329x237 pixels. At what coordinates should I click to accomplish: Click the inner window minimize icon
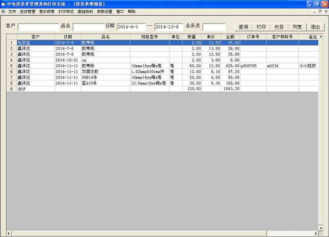coord(314,11)
